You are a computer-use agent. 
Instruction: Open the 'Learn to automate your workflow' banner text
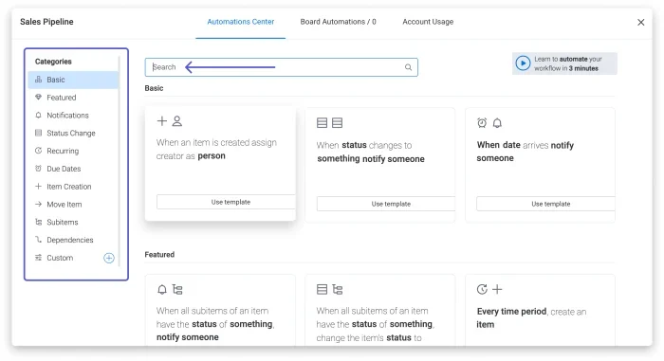[567, 63]
